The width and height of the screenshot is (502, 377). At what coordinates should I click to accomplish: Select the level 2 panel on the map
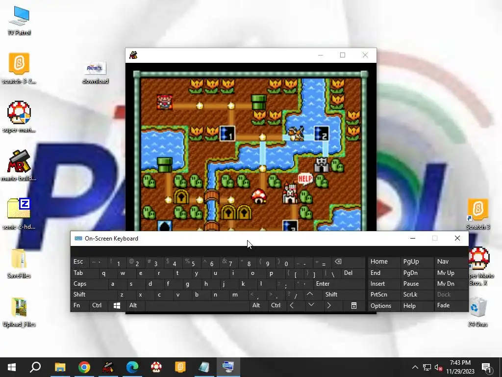322,134
